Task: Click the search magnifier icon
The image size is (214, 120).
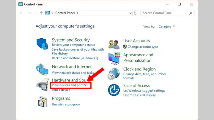Action: [191, 13]
